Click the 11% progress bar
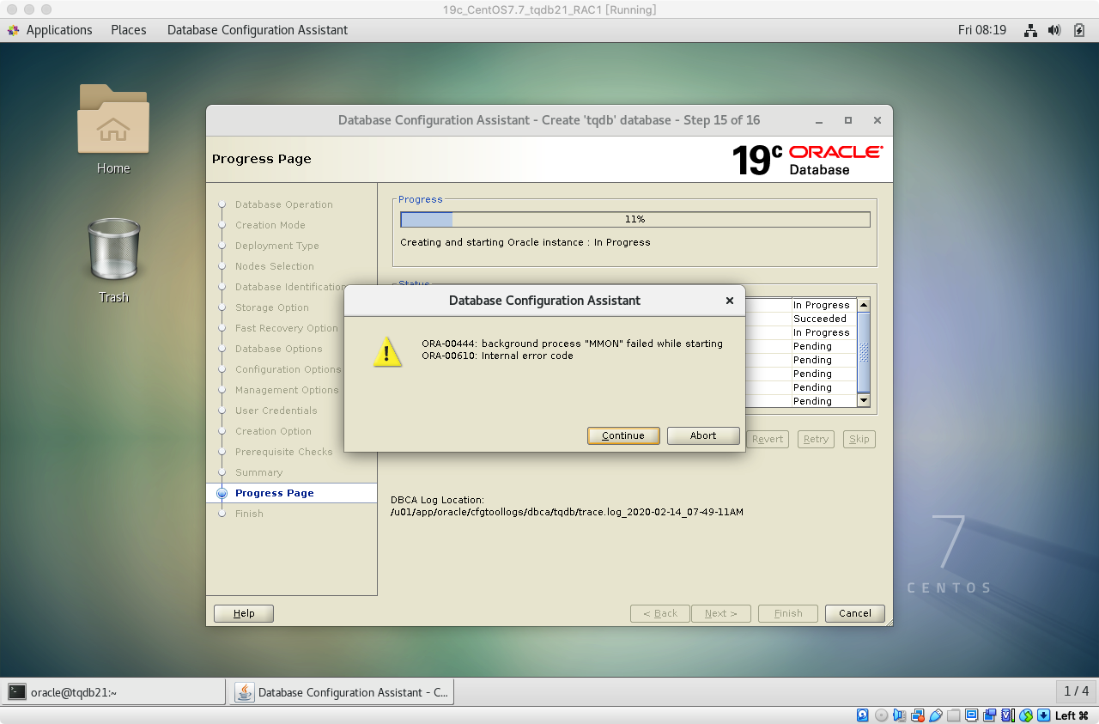Image resolution: width=1099 pixels, height=724 pixels. coord(635,219)
